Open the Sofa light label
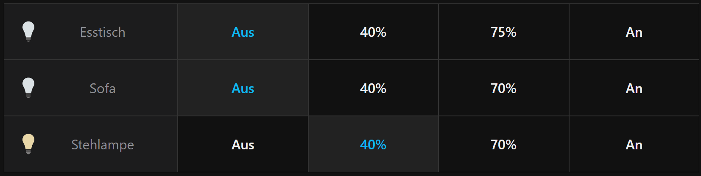Viewport: 701px width, 176px height. pos(103,88)
